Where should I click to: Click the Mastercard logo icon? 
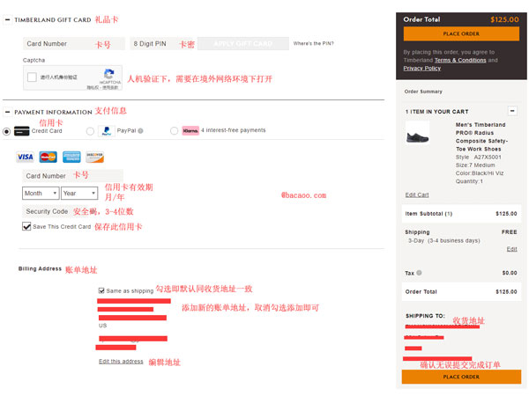point(48,158)
